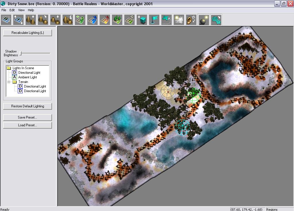
Task: Select the teal cube object placement tool
Action: (142, 20)
